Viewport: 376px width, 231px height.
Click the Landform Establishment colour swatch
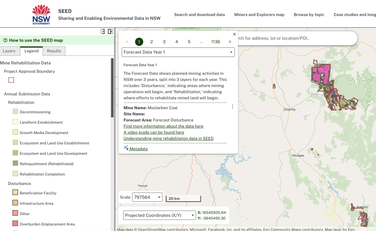[15, 122]
